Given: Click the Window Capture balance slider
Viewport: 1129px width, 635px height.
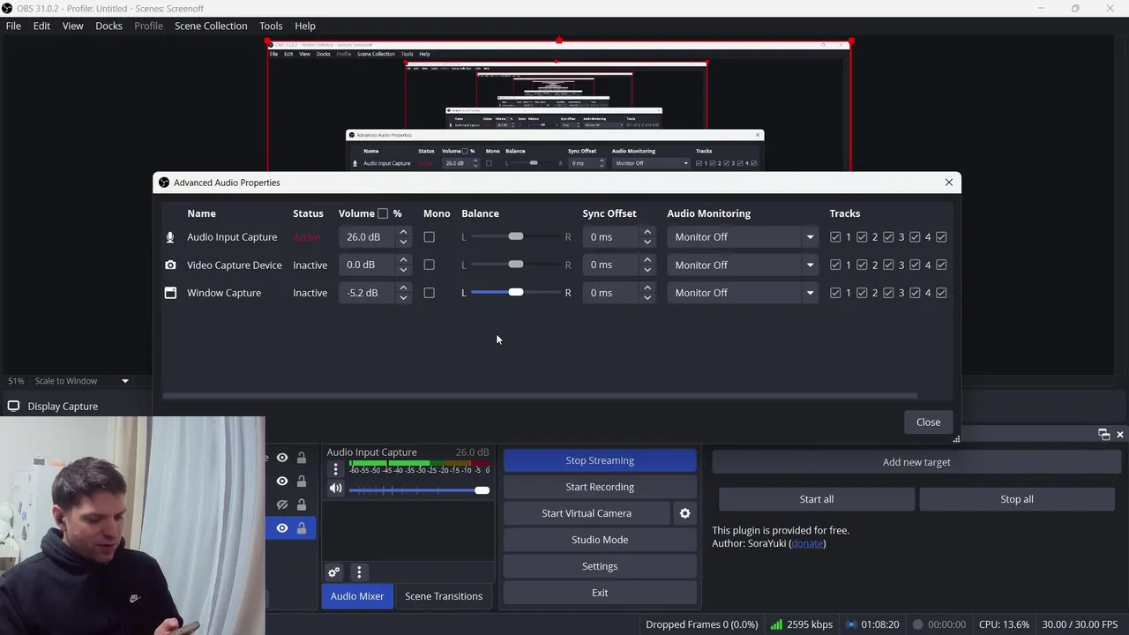Looking at the screenshot, I should point(517,293).
